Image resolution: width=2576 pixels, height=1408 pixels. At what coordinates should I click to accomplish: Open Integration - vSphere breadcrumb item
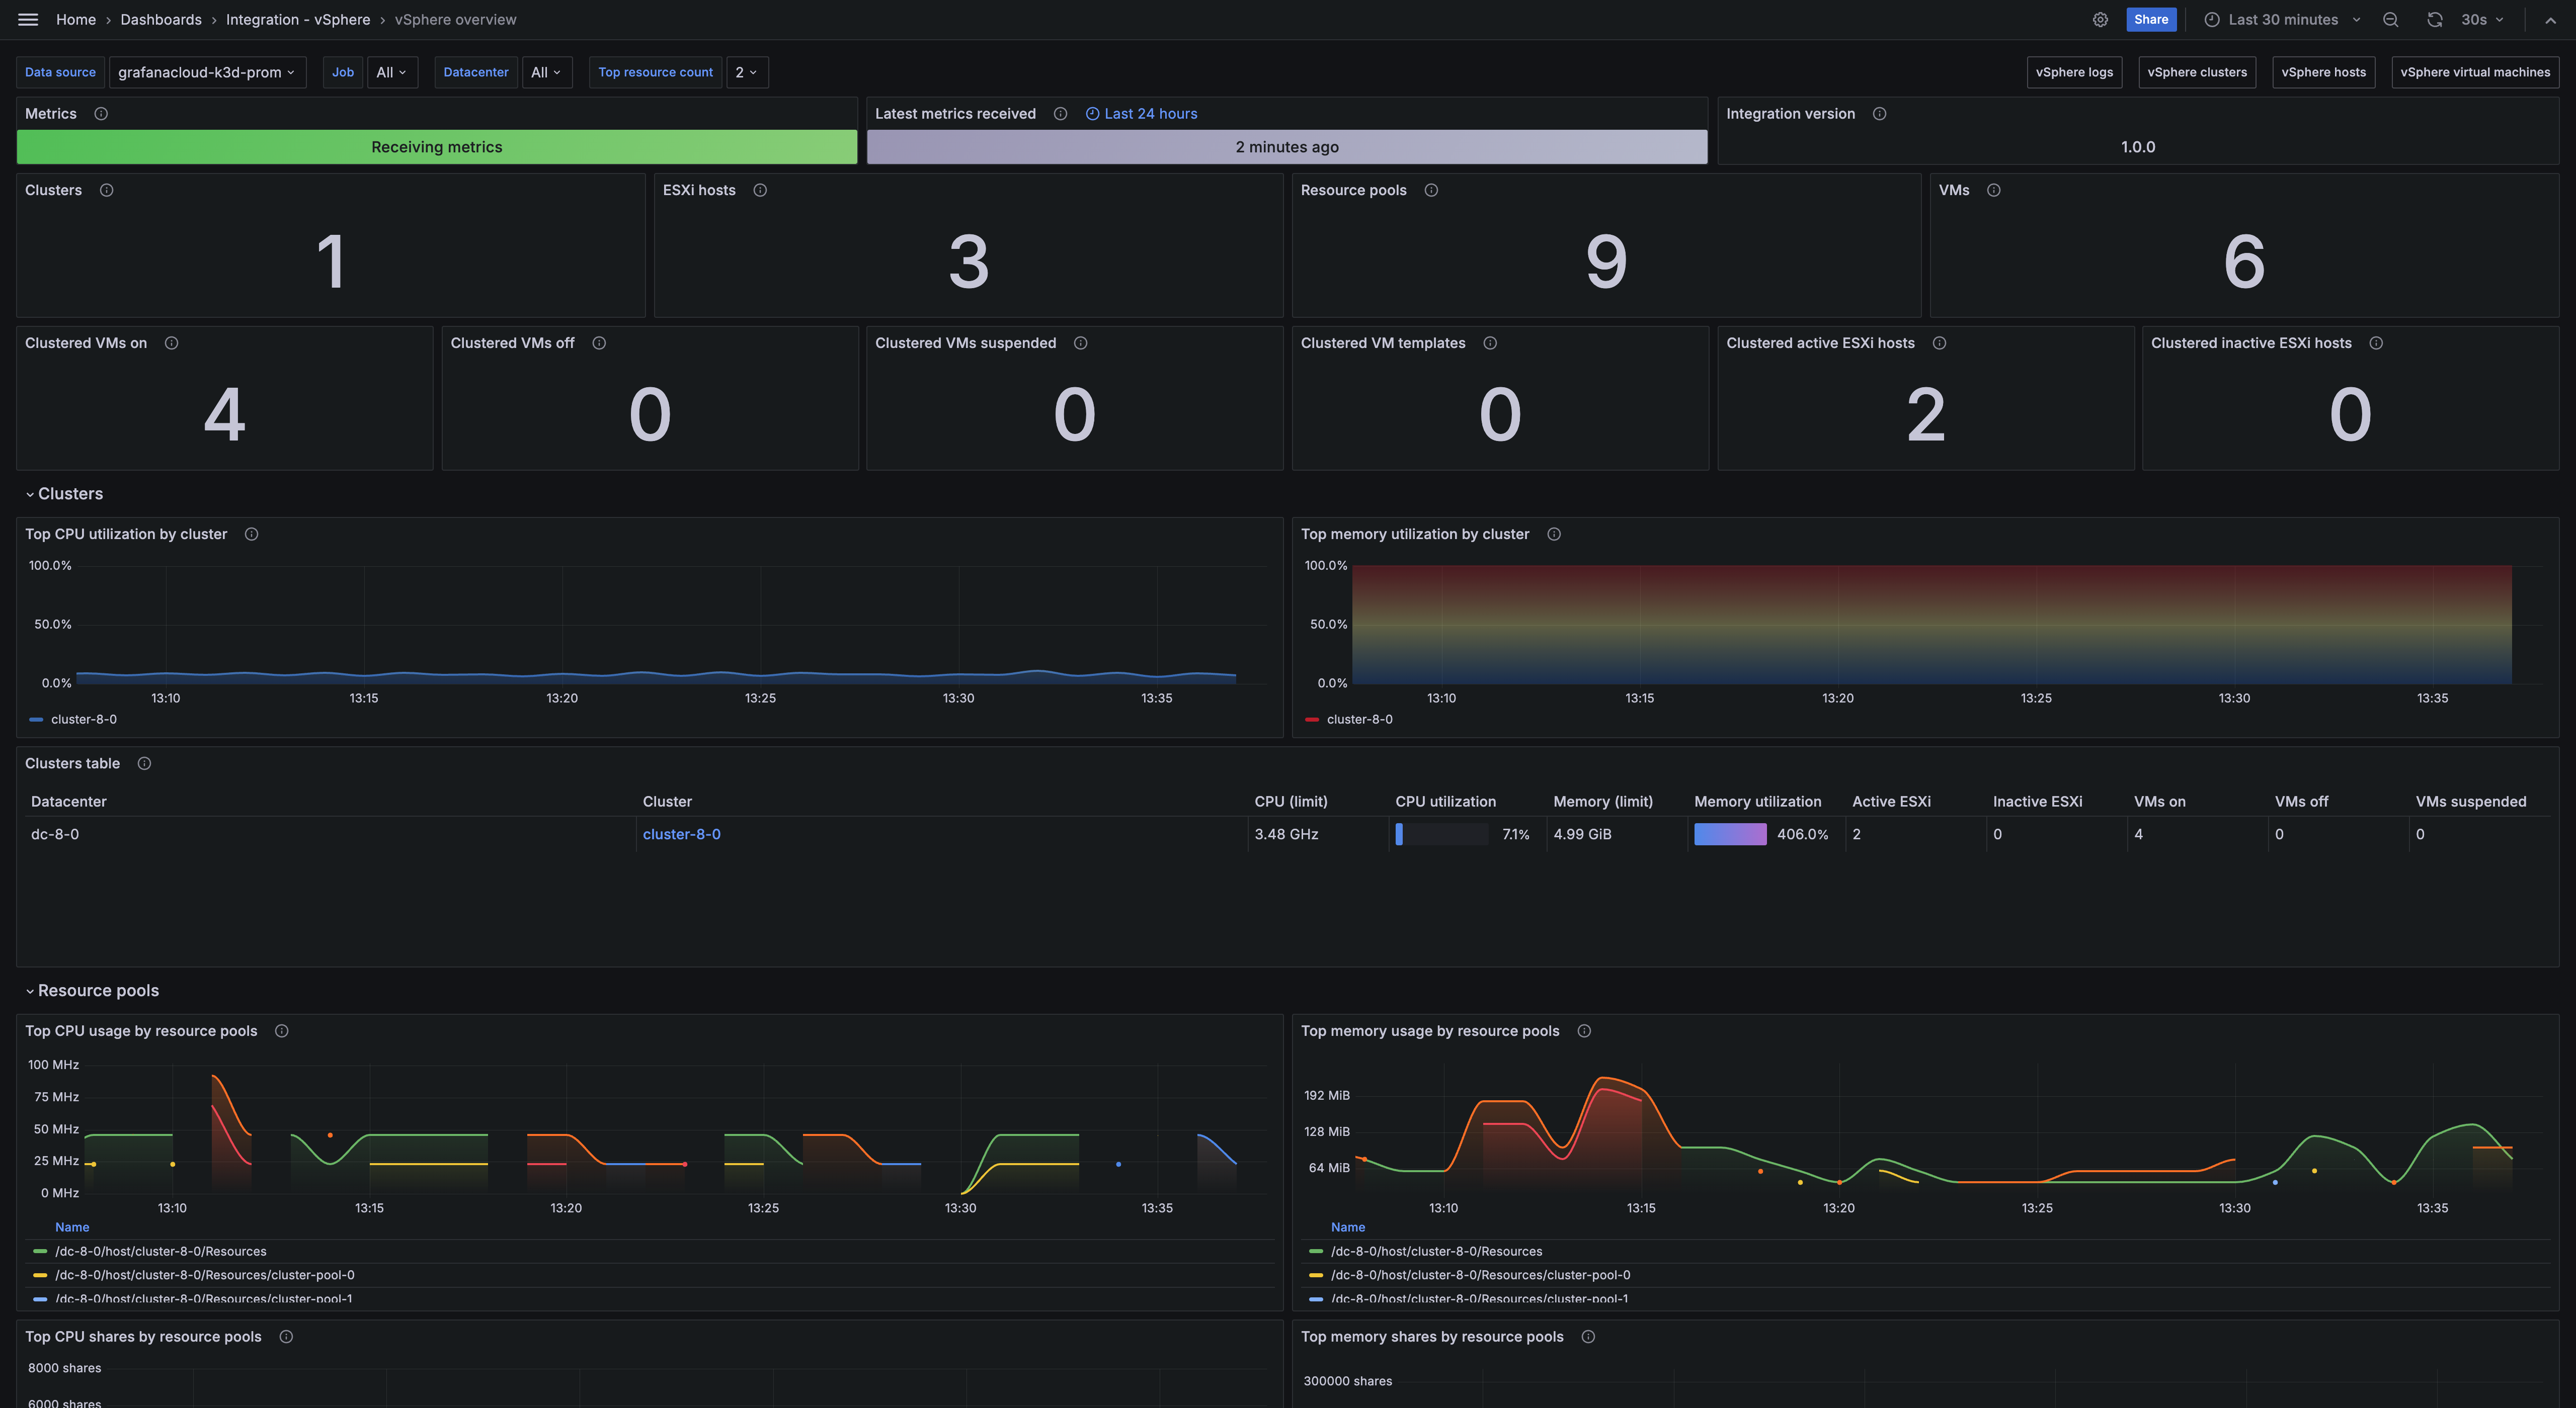click(x=299, y=19)
